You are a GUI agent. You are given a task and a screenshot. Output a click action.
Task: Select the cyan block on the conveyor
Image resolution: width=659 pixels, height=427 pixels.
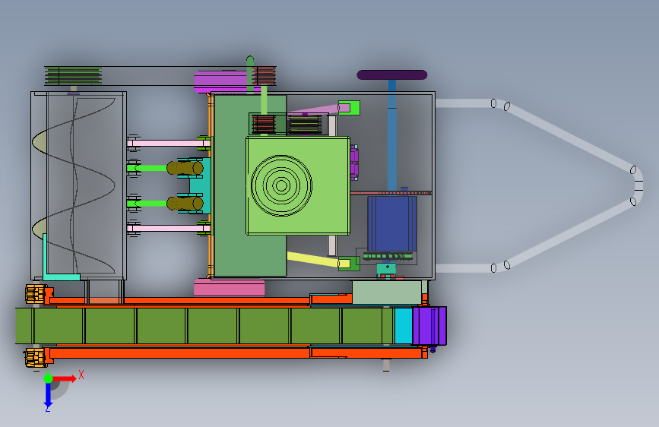404,326
